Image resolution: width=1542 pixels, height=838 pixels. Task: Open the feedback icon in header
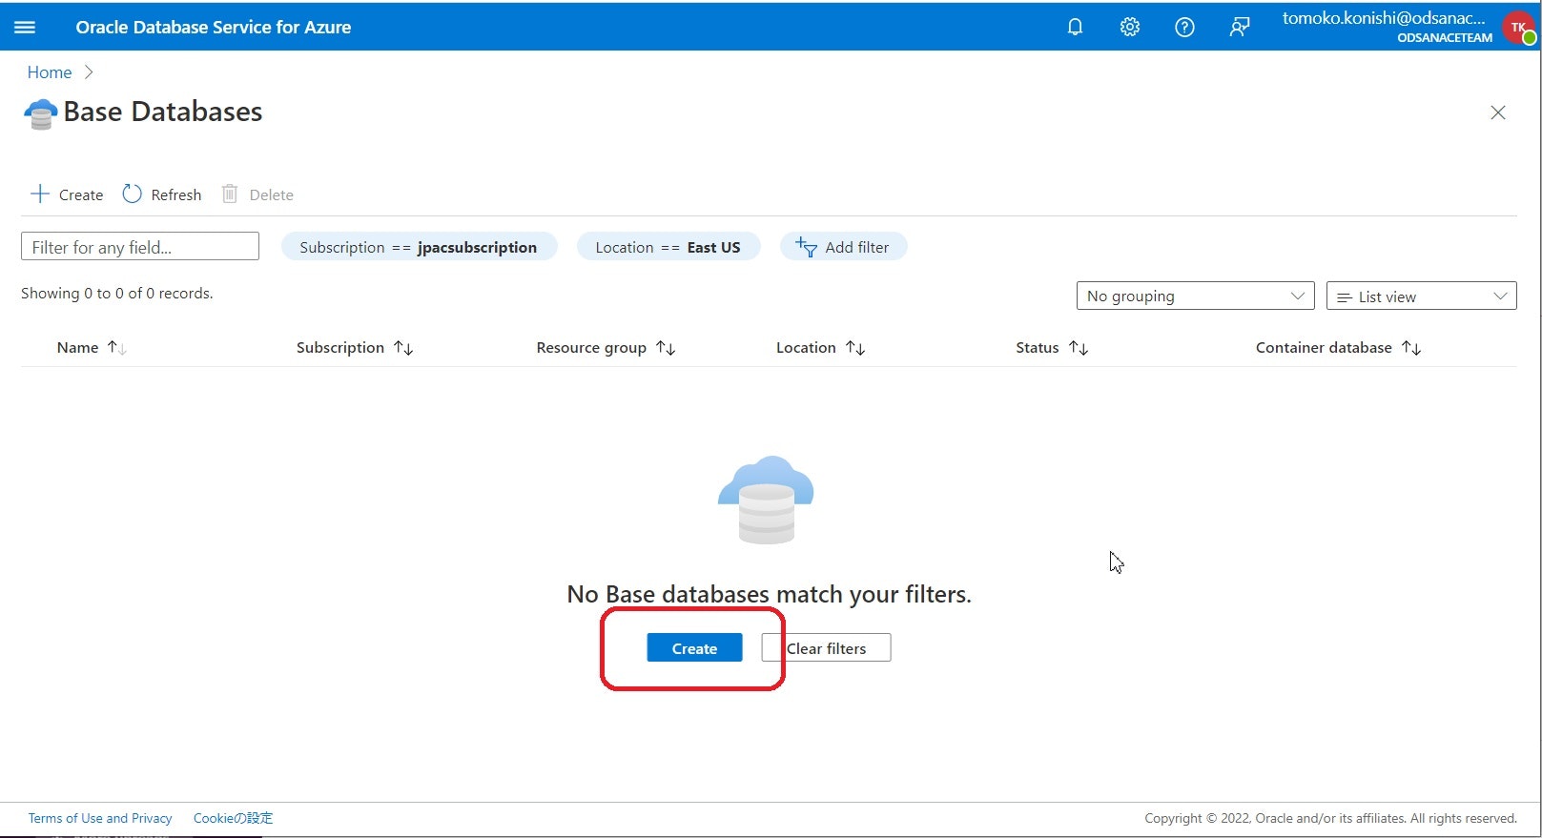point(1239,27)
